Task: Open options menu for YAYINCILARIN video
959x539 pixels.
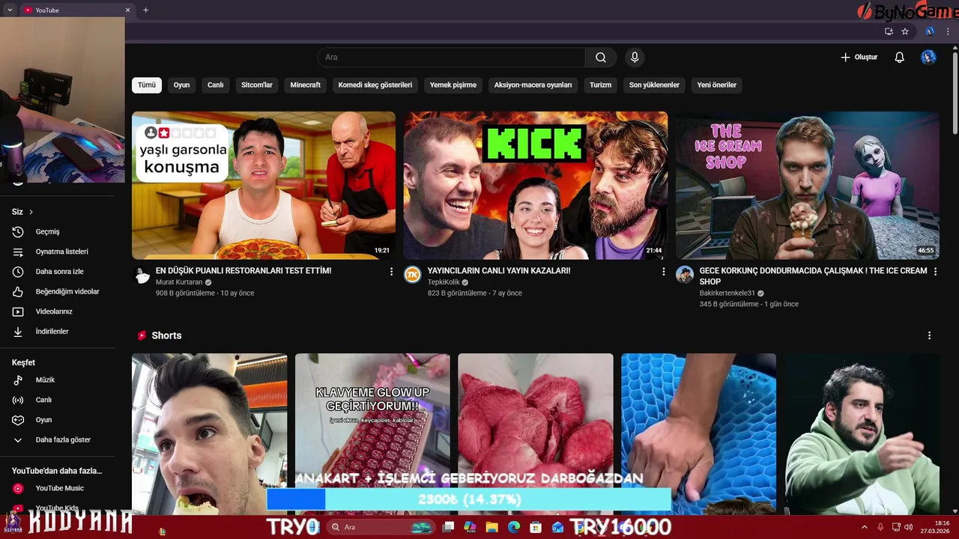Action: tap(663, 272)
